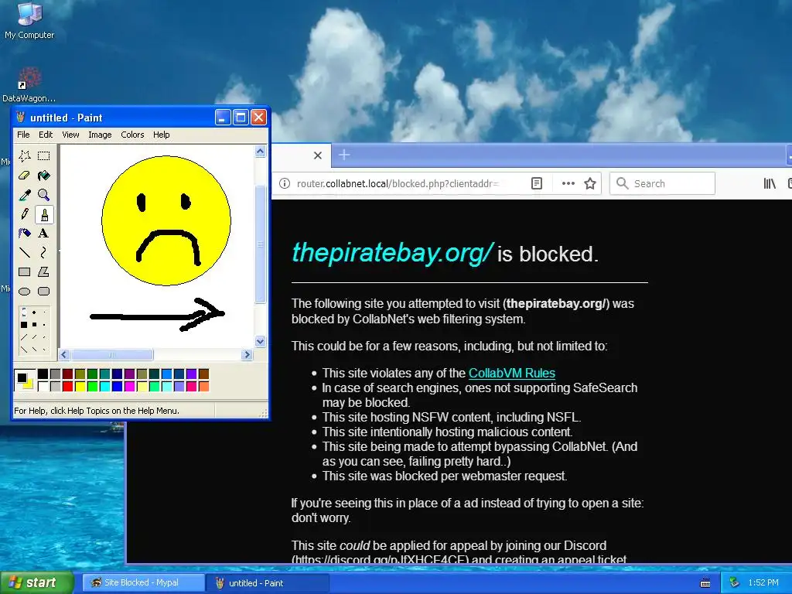Select the Curve tool in Paint

[x=44, y=253]
